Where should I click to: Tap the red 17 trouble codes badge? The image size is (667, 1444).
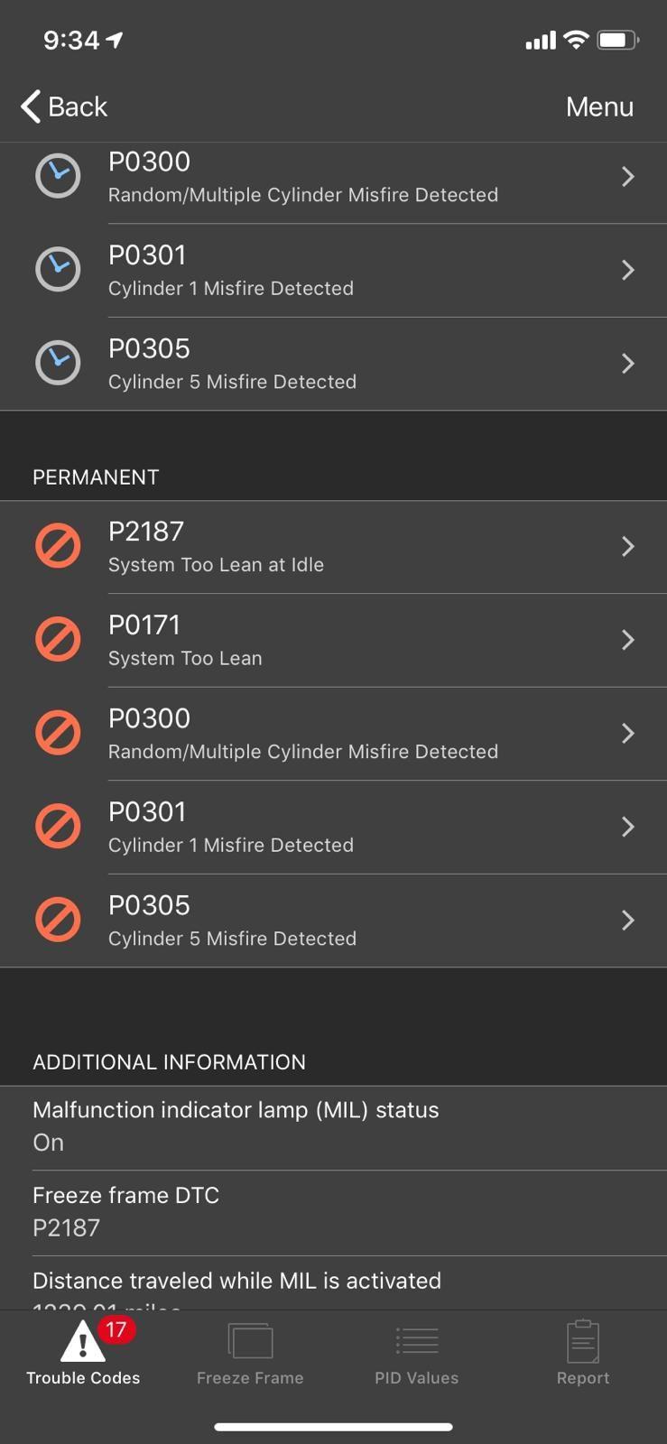point(116,1329)
